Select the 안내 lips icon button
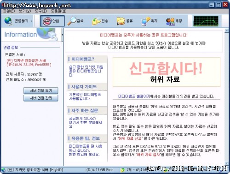230x174 pixels. pyautogui.click(x=52, y=21)
